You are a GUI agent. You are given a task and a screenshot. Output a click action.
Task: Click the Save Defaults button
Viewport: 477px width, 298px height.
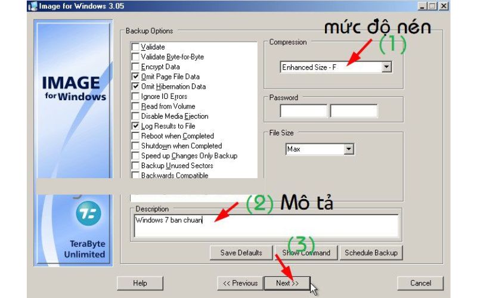(x=241, y=253)
